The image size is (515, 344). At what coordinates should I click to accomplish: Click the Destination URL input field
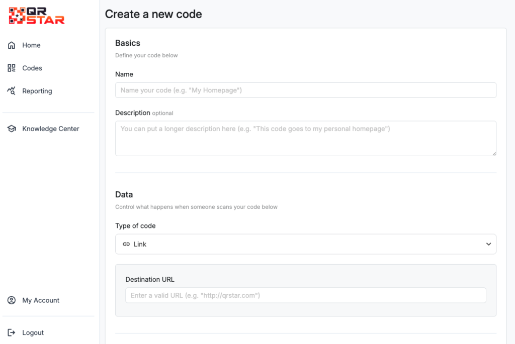click(305, 295)
